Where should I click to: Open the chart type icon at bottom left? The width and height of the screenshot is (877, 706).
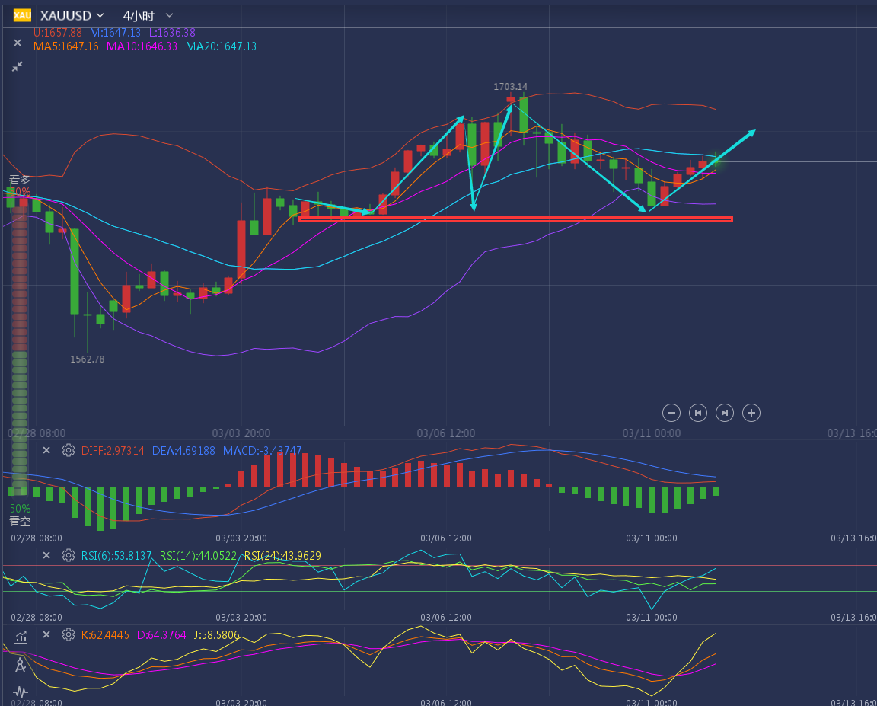(x=21, y=637)
